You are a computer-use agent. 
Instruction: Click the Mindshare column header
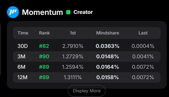pyautogui.click(x=108, y=33)
